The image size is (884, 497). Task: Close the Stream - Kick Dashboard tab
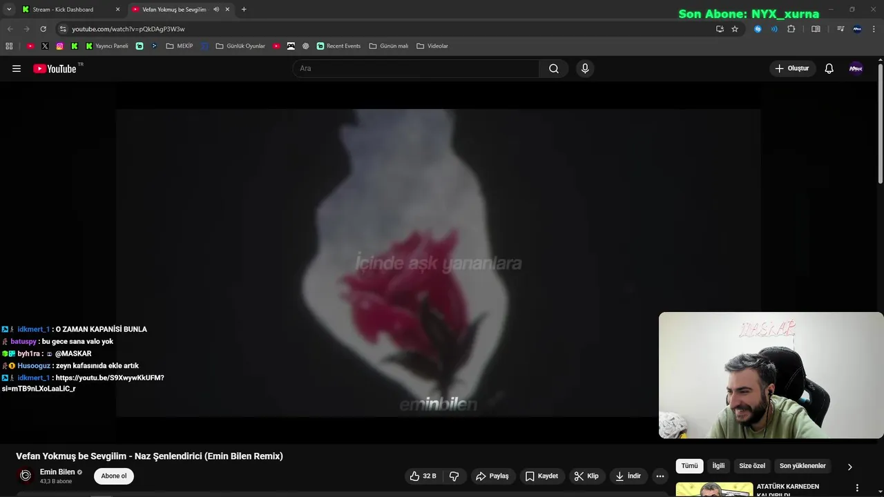click(x=117, y=10)
